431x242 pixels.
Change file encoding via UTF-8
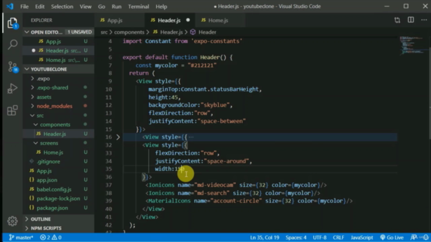coord(319,237)
